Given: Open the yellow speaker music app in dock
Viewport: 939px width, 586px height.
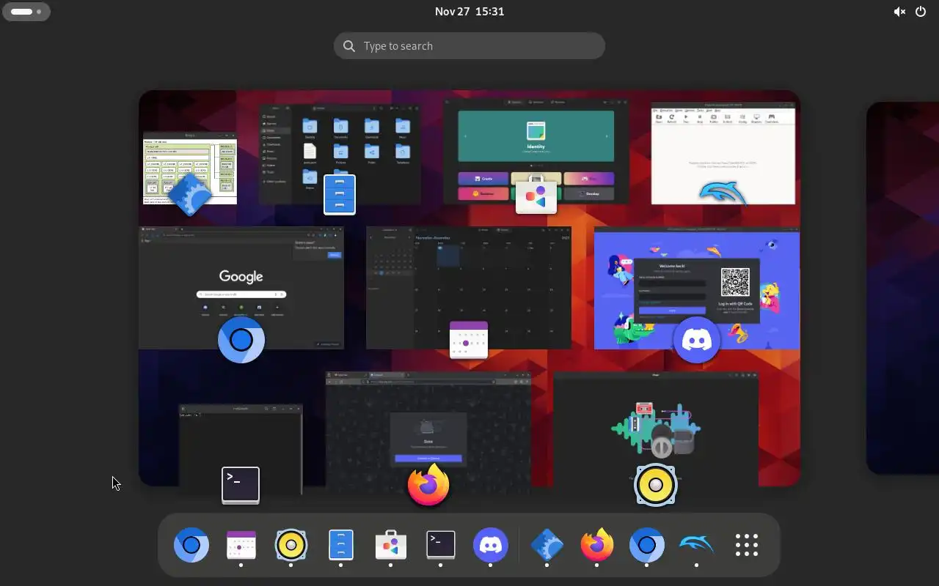Looking at the screenshot, I should tap(291, 546).
